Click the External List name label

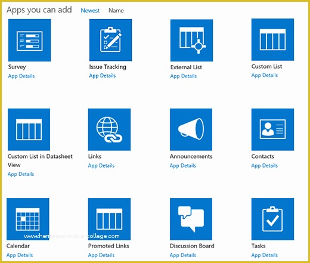tap(186, 67)
